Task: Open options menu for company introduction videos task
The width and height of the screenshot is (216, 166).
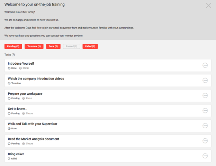Action: click(x=205, y=80)
